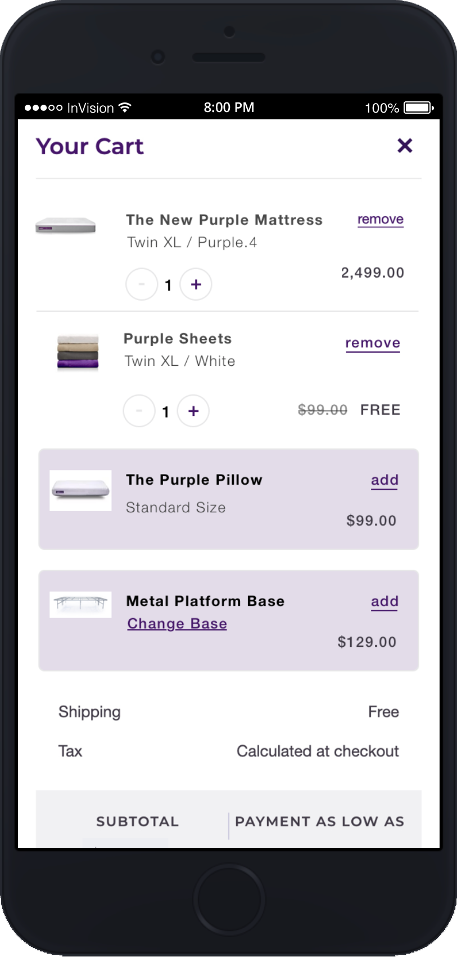Increase quantity of The New Purple Mattress
Screen dimensions: 457x957
[x=196, y=285]
